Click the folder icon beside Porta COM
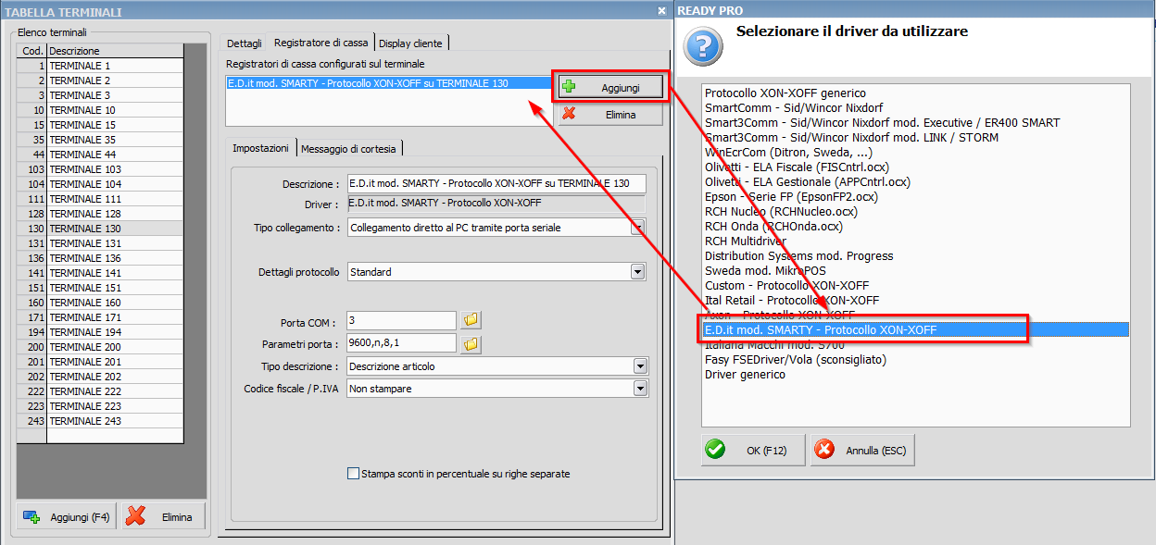The width and height of the screenshot is (1156, 545). (471, 320)
